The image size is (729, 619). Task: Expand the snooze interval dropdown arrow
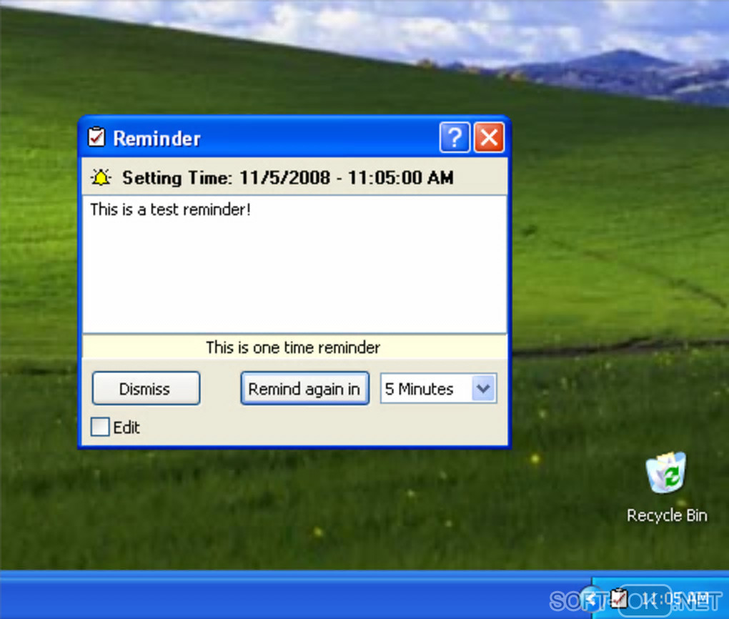(x=484, y=388)
